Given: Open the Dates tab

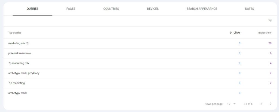Looking at the screenshot, I should point(249,9).
